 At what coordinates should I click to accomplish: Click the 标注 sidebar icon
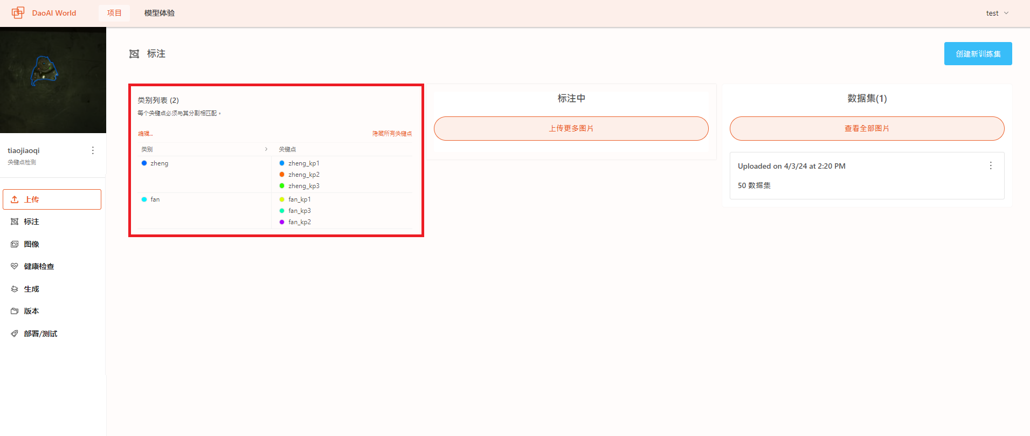(x=15, y=222)
